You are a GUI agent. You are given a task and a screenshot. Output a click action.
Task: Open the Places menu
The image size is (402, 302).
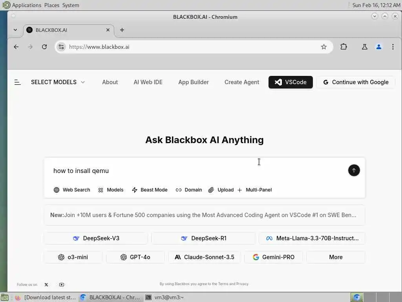point(51,5)
